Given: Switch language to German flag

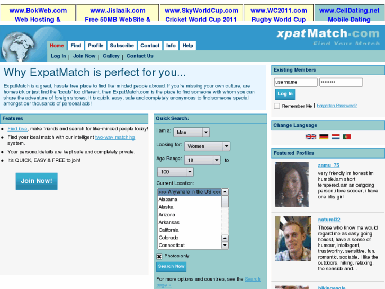Looking at the screenshot, I should (x=324, y=137).
